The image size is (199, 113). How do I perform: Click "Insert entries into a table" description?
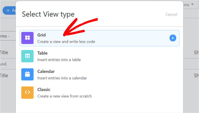pos(59,60)
